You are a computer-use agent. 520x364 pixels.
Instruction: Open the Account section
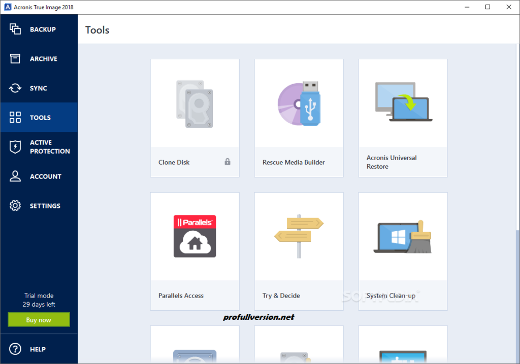[x=39, y=176]
